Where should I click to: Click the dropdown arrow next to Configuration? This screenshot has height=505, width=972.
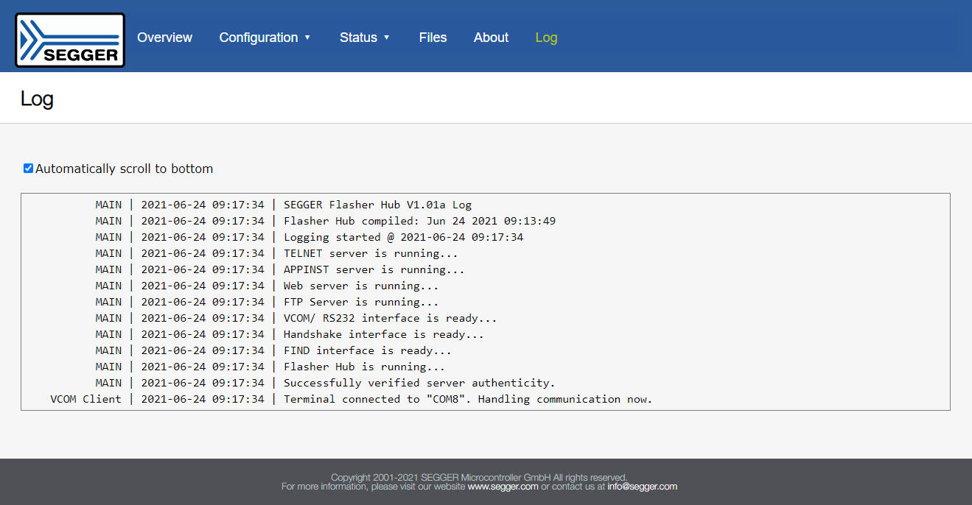(308, 38)
